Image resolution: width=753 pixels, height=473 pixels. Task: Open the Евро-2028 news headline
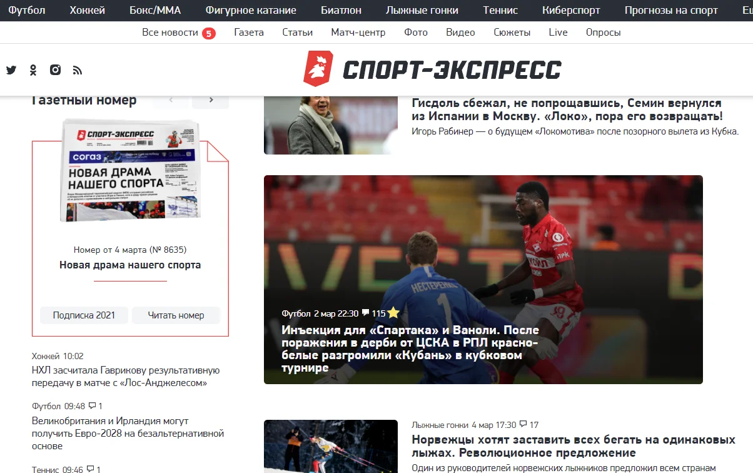tap(128, 434)
